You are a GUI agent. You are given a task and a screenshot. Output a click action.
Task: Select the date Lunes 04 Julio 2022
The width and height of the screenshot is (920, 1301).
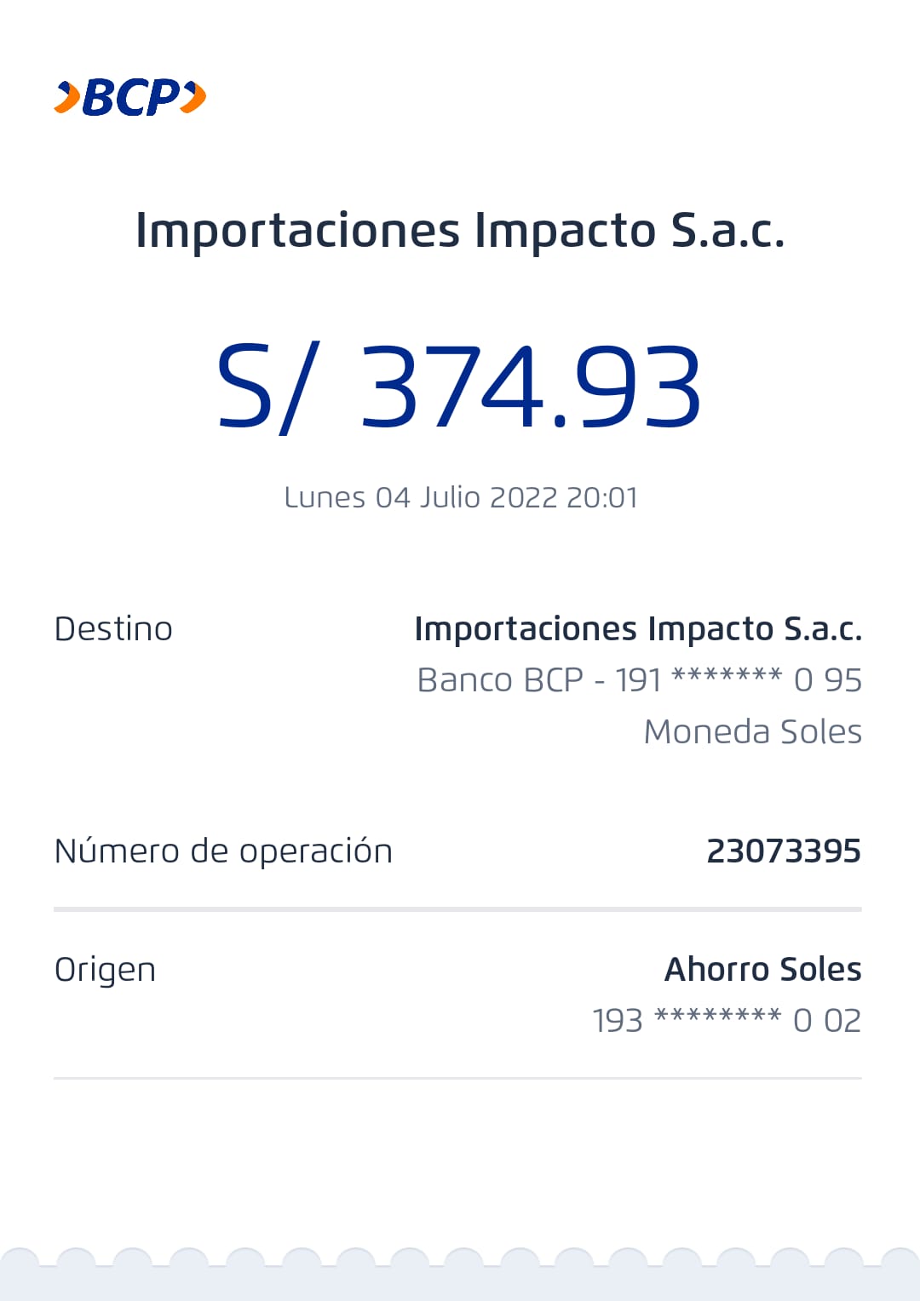420,497
